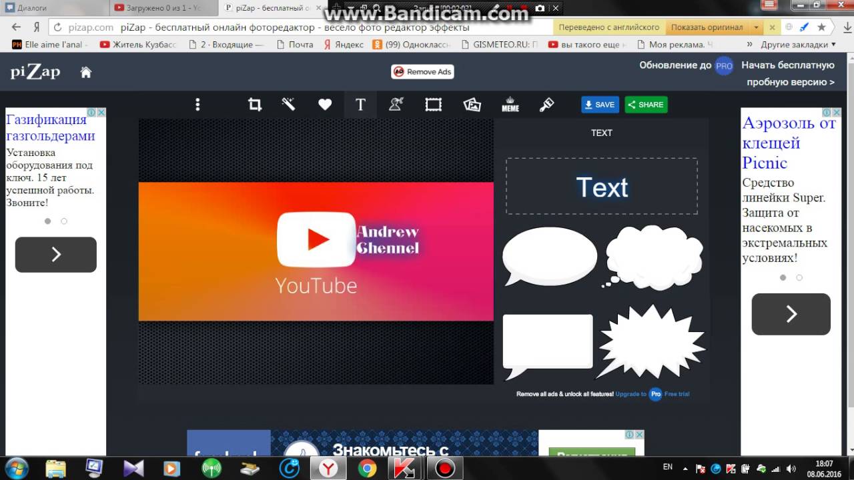Click the green SHARE button
Screen dimensions: 854x480
(646, 105)
